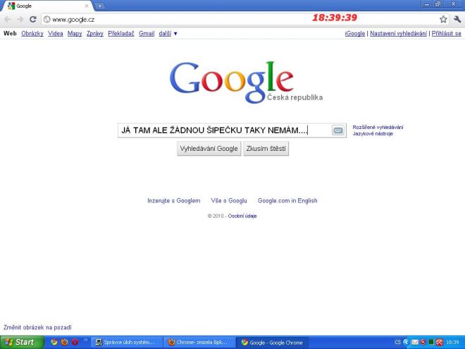Open the Zprávy link
465x349 pixels.
[95, 34]
